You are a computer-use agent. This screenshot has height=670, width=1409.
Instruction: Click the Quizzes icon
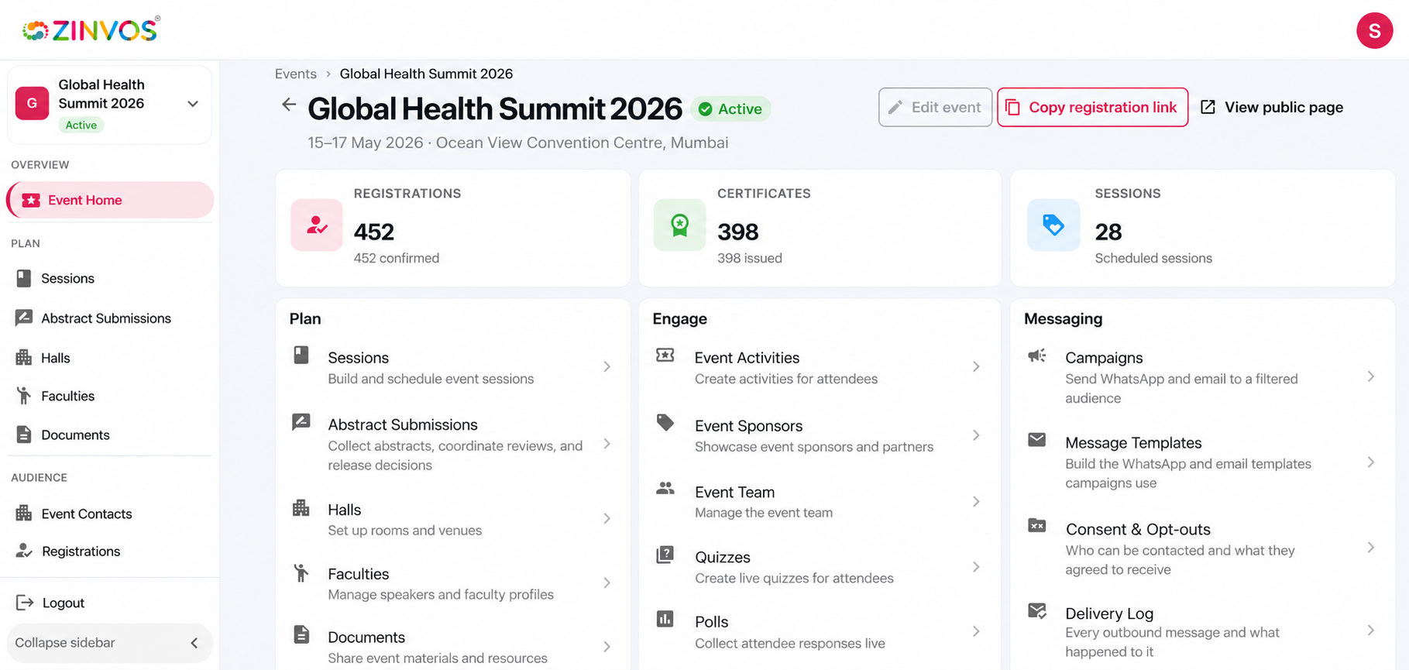coord(665,555)
